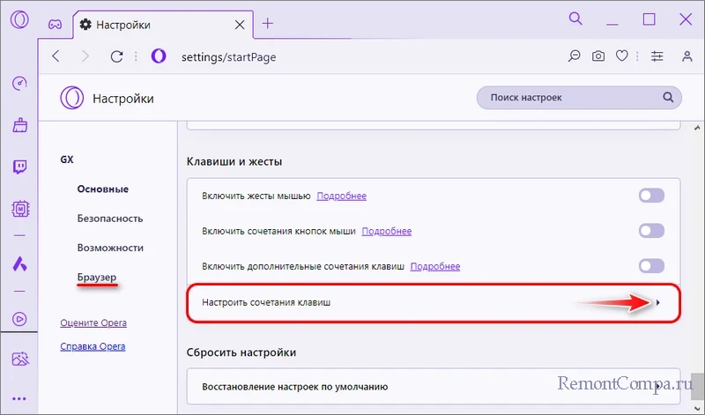
Task: Enable mouse gestures toggle
Action: (651, 196)
